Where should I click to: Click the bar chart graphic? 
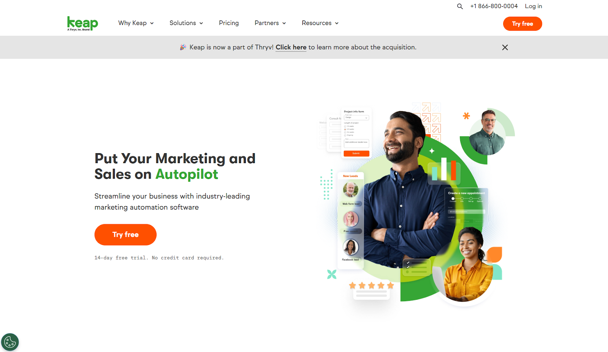444,169
